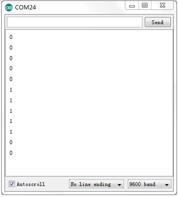179x197 pixels.
Task: Click the third 1 value in serial output
Action: tap(11, 111)
